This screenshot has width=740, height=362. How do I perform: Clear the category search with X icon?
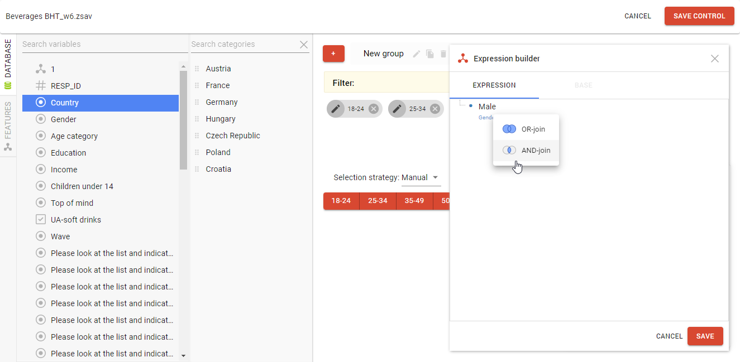pos(304,45)
